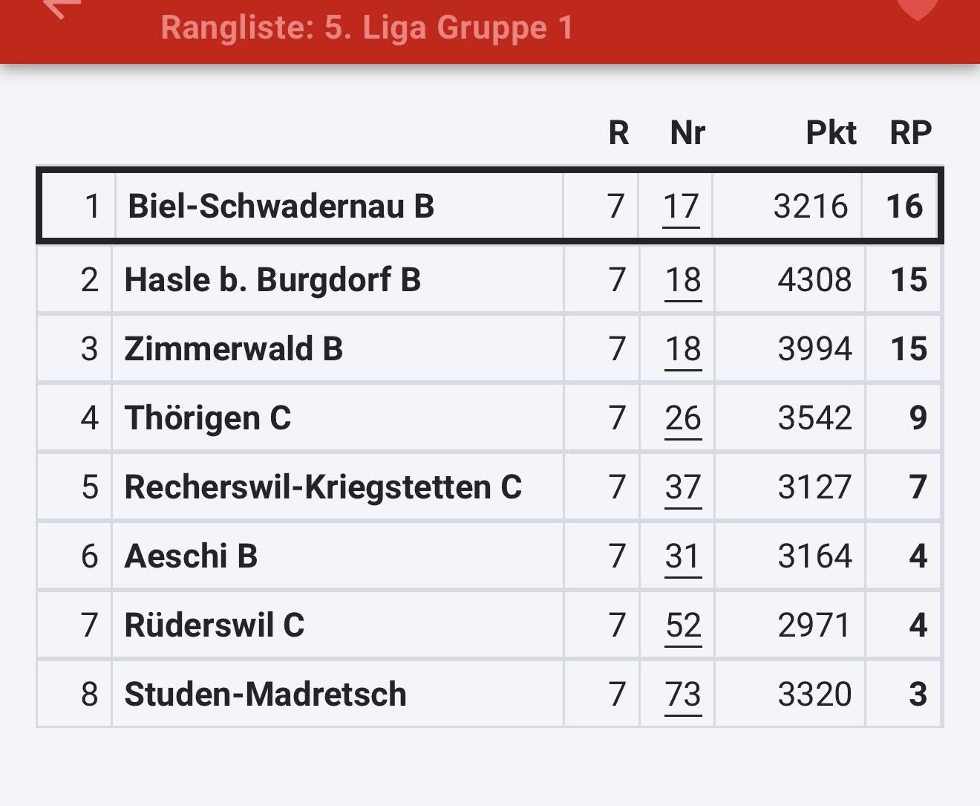Screen dimensions: 980x806
Task: Select Studen-Madretsch team row
Action: pyautogui.click(x=265, y=695)
